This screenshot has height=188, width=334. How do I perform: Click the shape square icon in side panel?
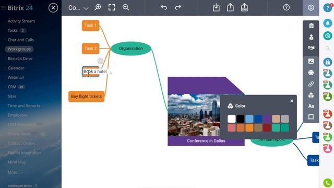[311, 117]
